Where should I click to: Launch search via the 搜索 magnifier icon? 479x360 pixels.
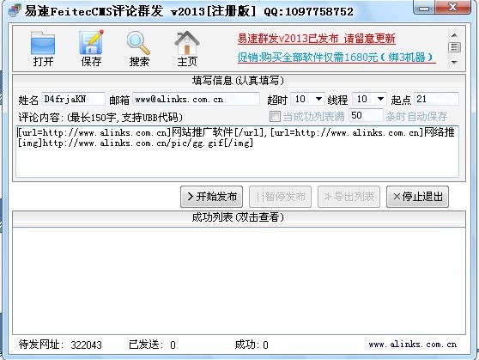(x=139, y=49)
